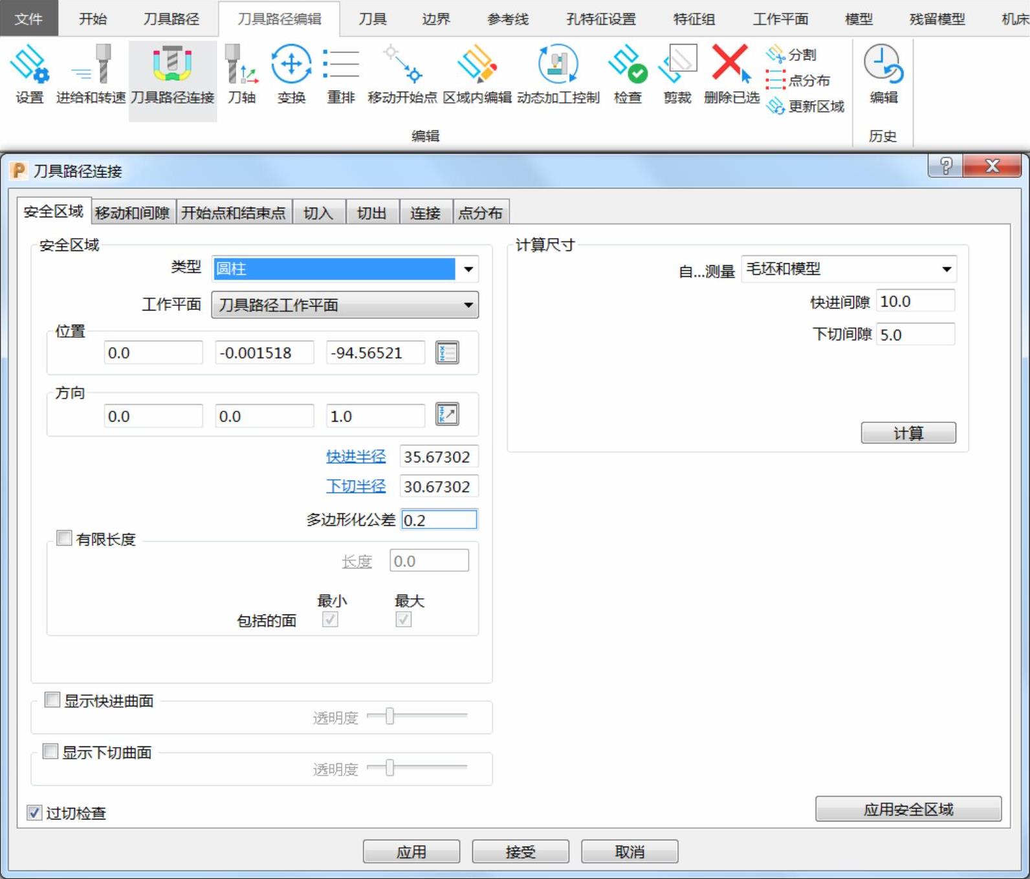Switch to the 切出 dialog tab
Viewport: 1030px width, 879px height.
pyautogui.click(x=372, y=213)
